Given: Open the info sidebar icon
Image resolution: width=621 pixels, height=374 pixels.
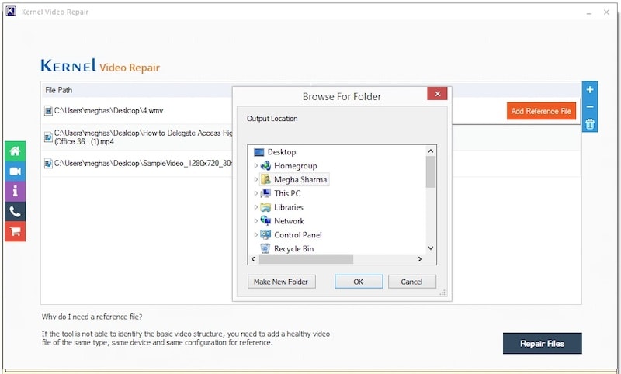Looking at the screenshot, I should point(15,192).
